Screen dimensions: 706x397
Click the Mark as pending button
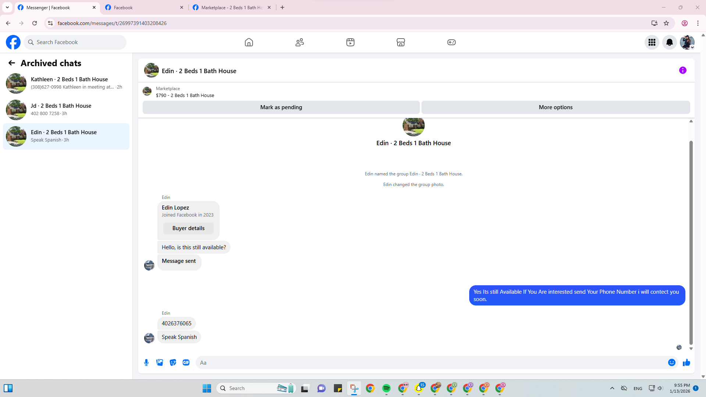click(281, 107)
